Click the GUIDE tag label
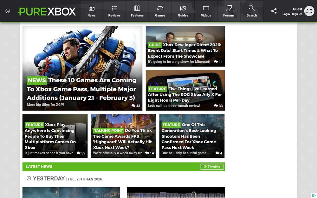This screenshot has height=198, width=317. (x=155, y=45)
